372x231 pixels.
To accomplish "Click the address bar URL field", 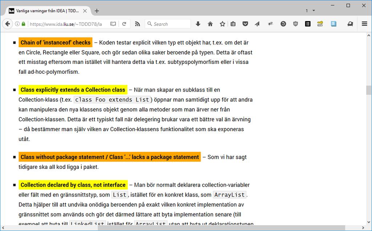I will coord(66,24).
